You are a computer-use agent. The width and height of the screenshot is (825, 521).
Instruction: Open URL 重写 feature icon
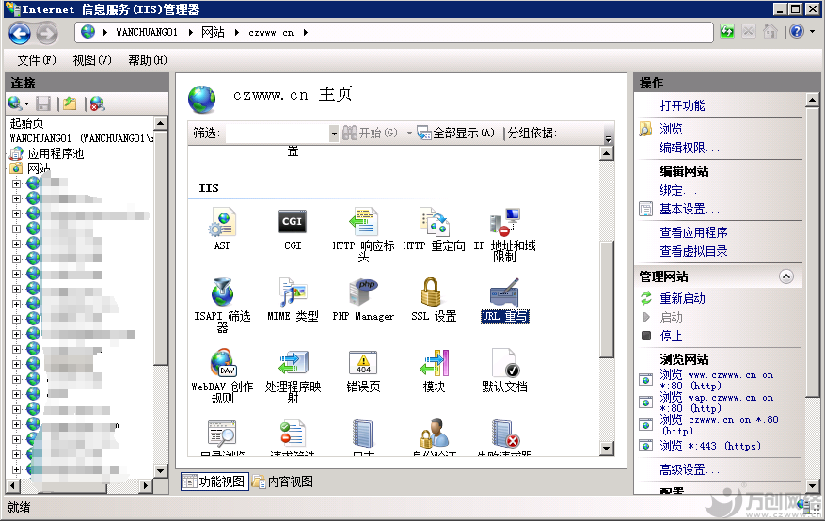coord(504,293)
